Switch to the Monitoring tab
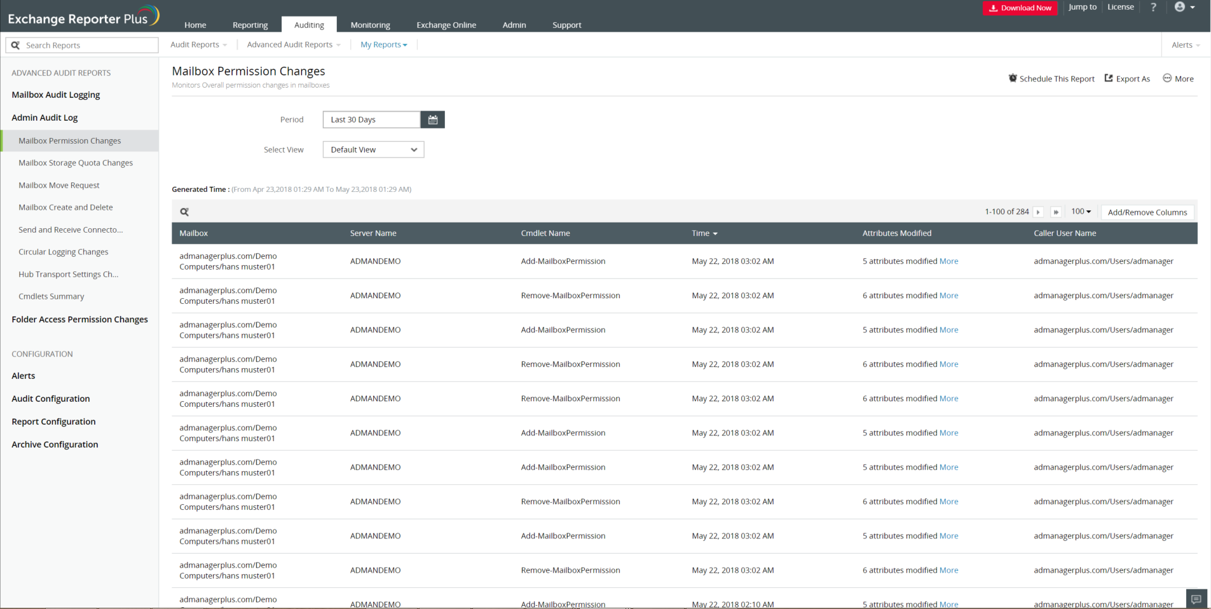This screenshot has height=609, width=1211. pos(370,25)
